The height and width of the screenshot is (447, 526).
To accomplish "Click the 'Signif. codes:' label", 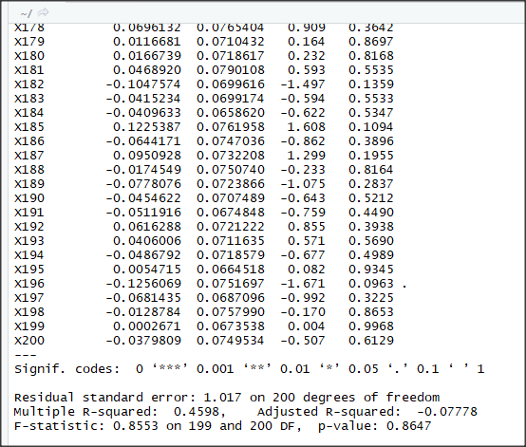I will click(x=66, y=369).
